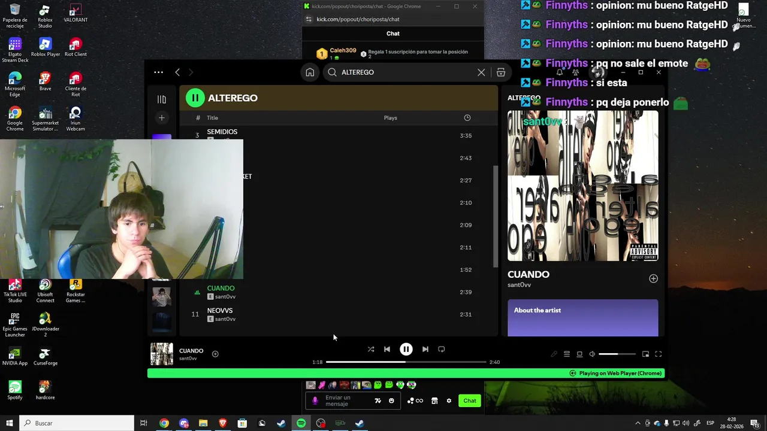Create playlist with sidebar plus button
767x431 pixels.
pyautogui.click(x=161, y=117)
